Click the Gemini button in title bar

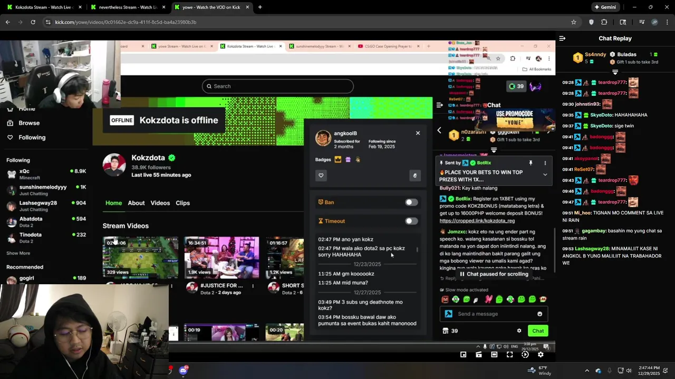pyautogui.click(x=605, y=7)
